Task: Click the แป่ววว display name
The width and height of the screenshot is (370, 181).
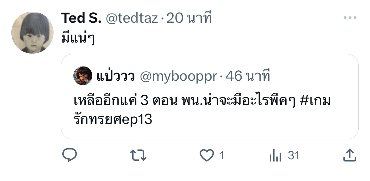Action: pos(115,76)
